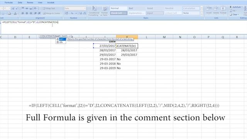This screenshot has width=247, height=139.
Task: Apply the Bad cell style
Action: click(x=137, y=8)
